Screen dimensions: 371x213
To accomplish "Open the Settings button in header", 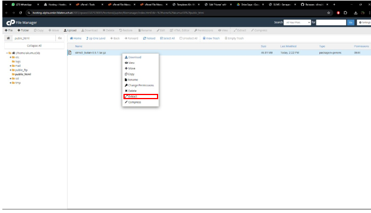I will tap(364, 22).
